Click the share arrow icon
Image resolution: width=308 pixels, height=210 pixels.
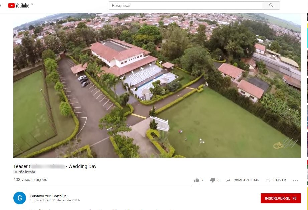pyautogui.click(x=228, y=180)
